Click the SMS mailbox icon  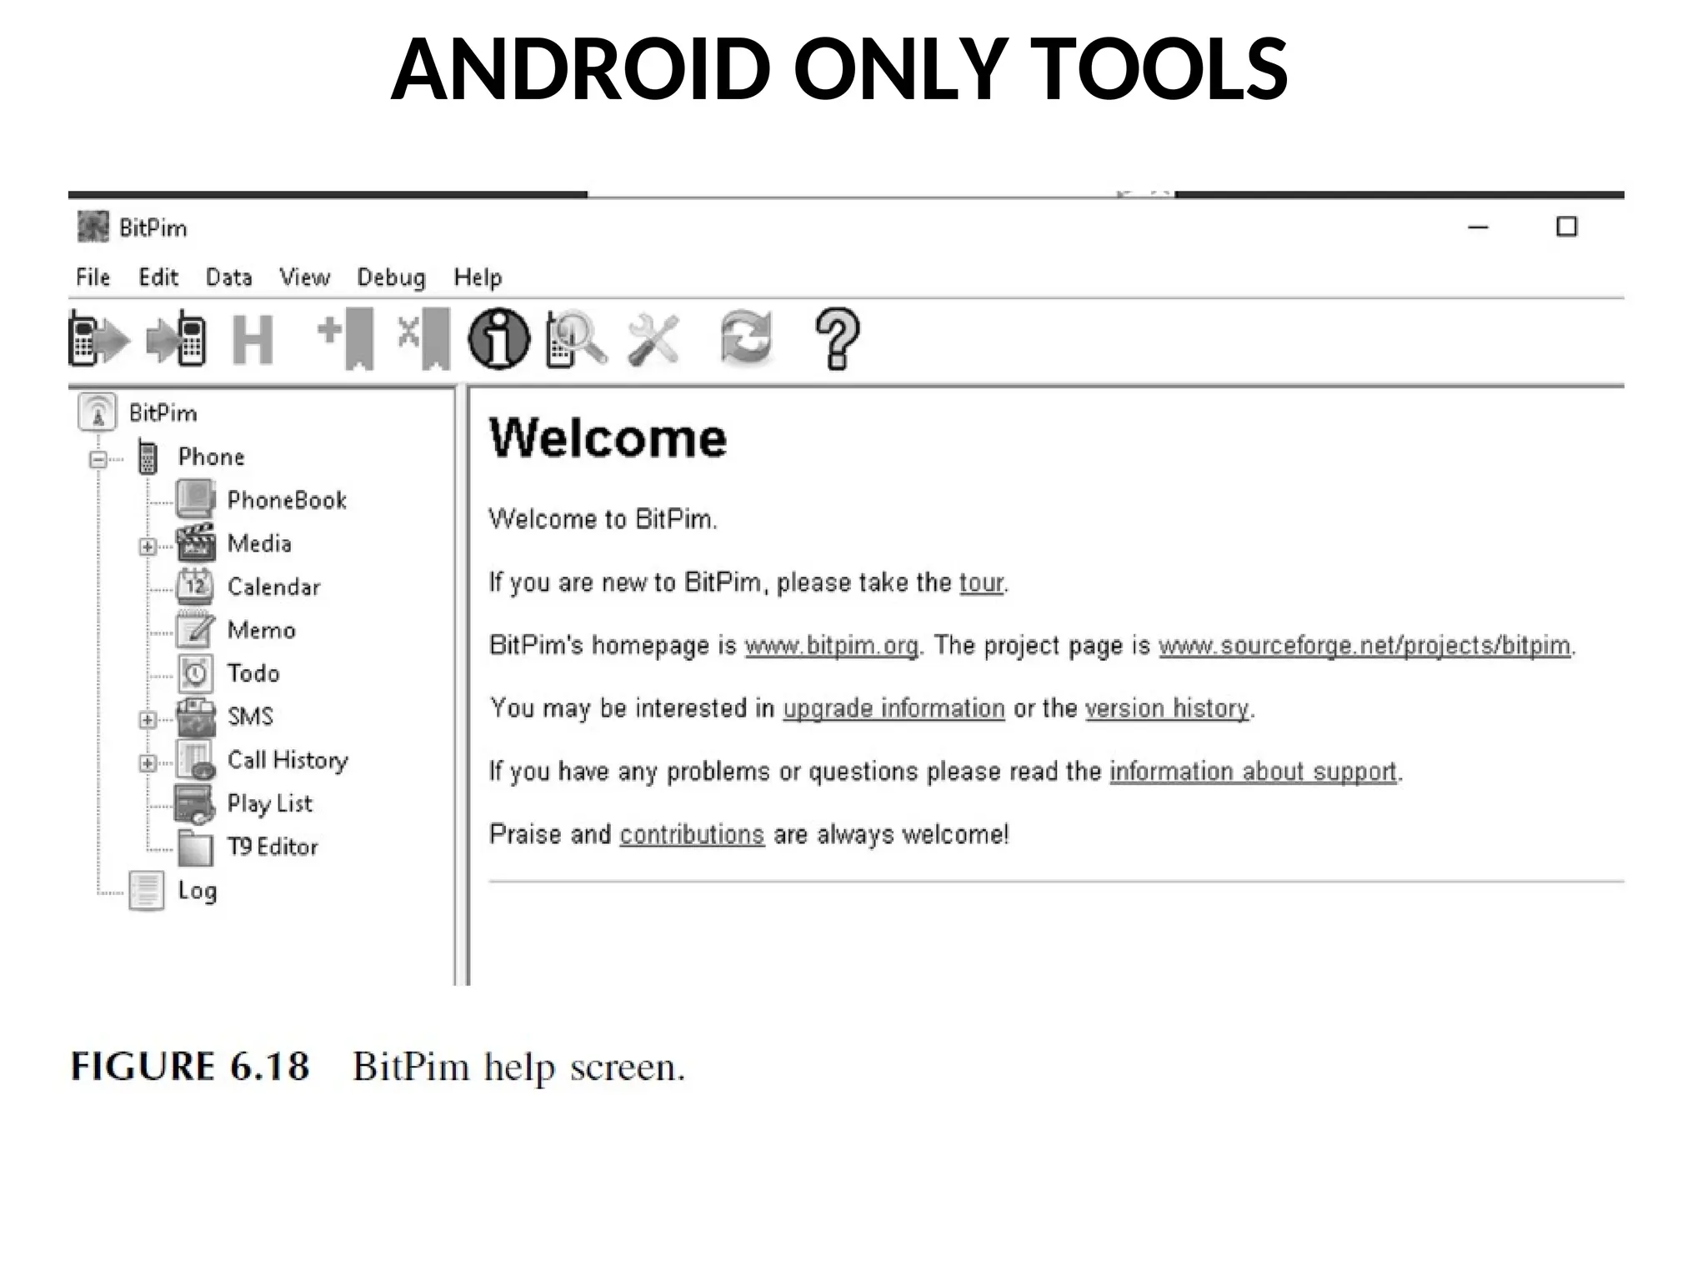coord(196,717)
